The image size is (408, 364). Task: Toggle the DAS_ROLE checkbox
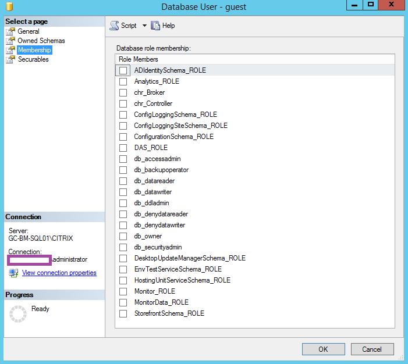coord(123,148)
